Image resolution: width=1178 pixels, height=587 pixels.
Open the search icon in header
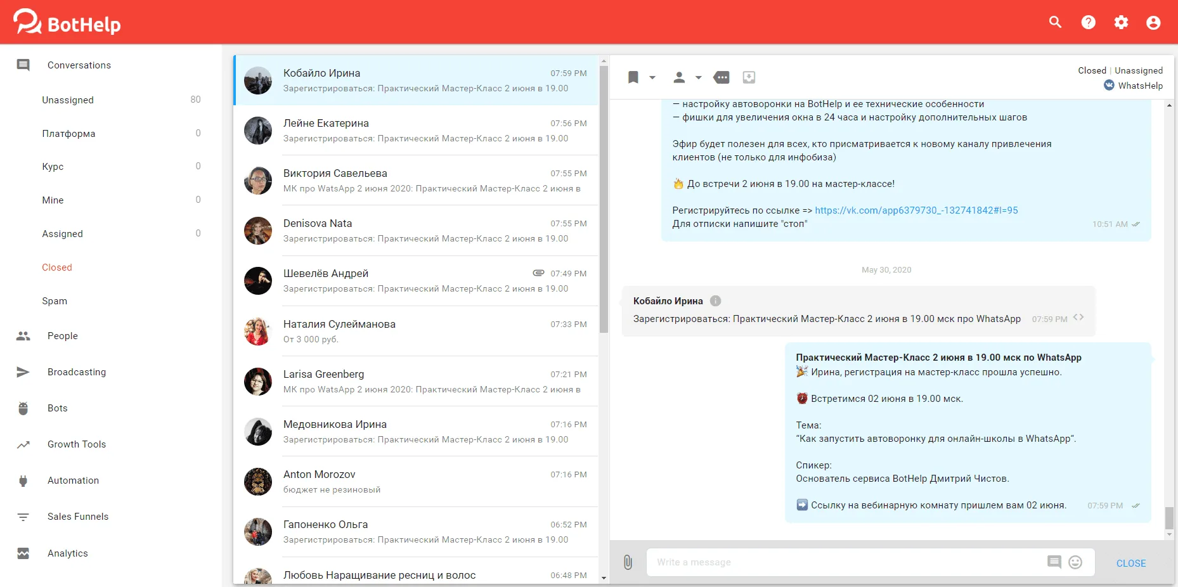(x=1055, y=22)
